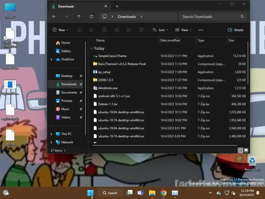The width and height of the screenshot is (265, 199).
Task: Select This PC desktop icon
Action: pyautogui.click(x=10, y=11)
